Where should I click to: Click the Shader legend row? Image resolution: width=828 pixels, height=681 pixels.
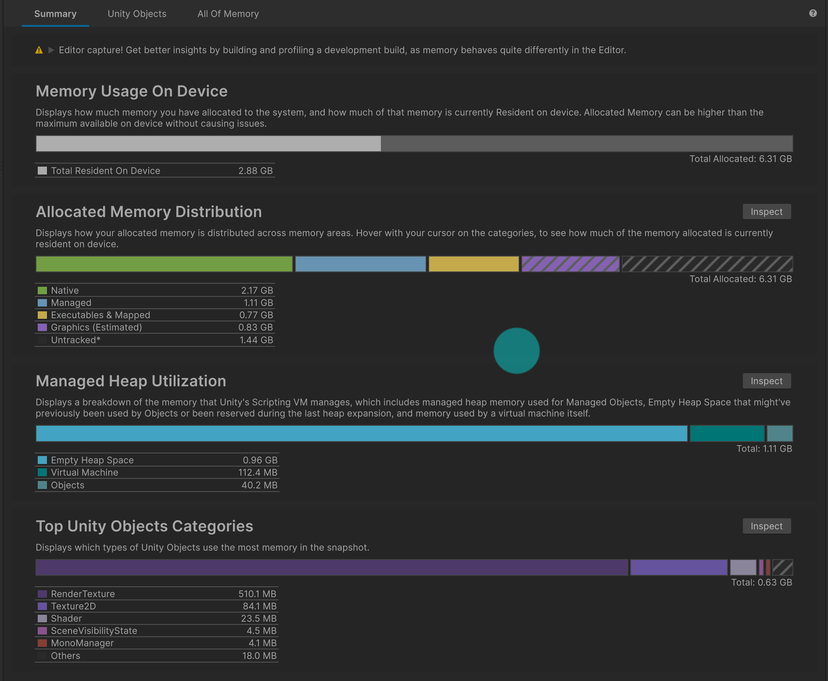coord(156,618)
